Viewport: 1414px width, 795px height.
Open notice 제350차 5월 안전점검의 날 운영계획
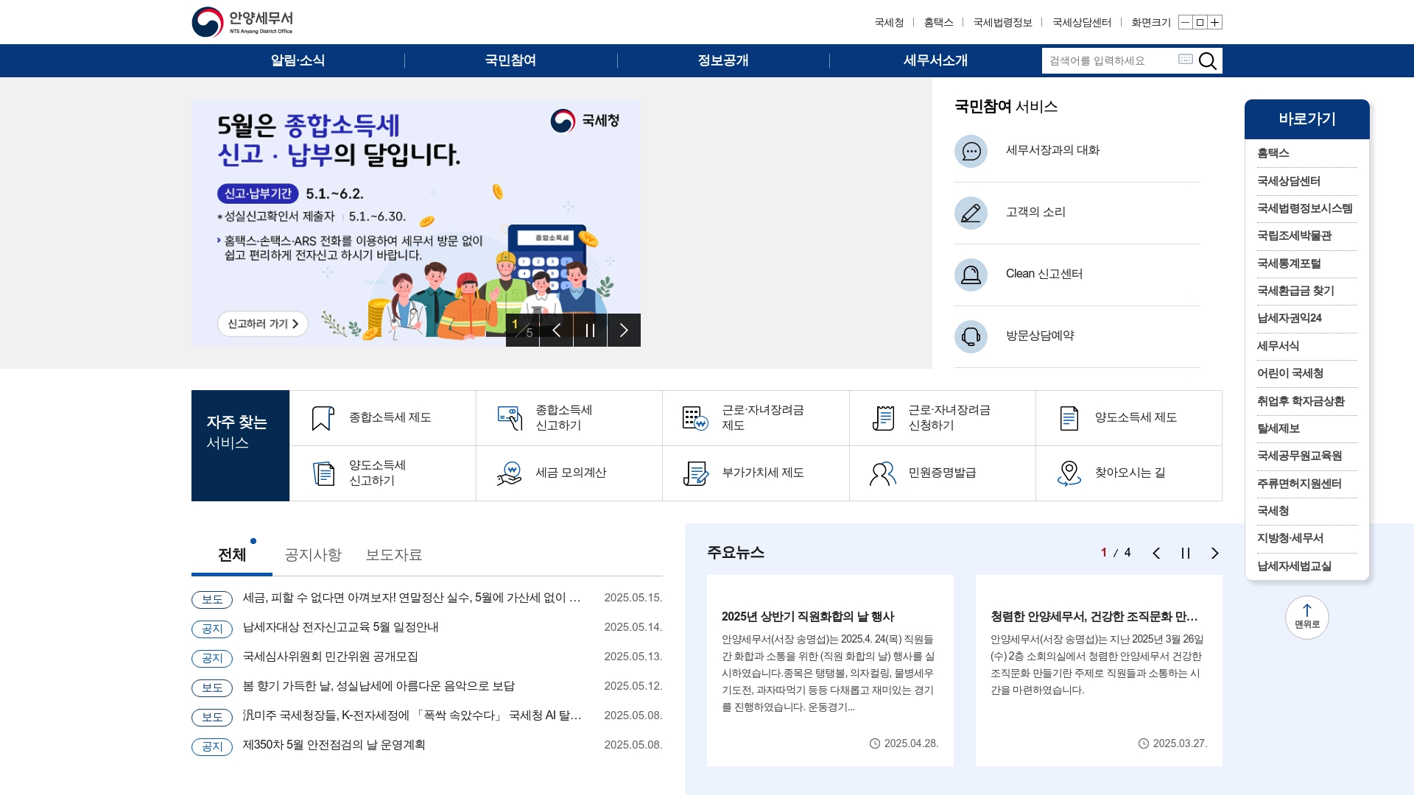point(334,745)
